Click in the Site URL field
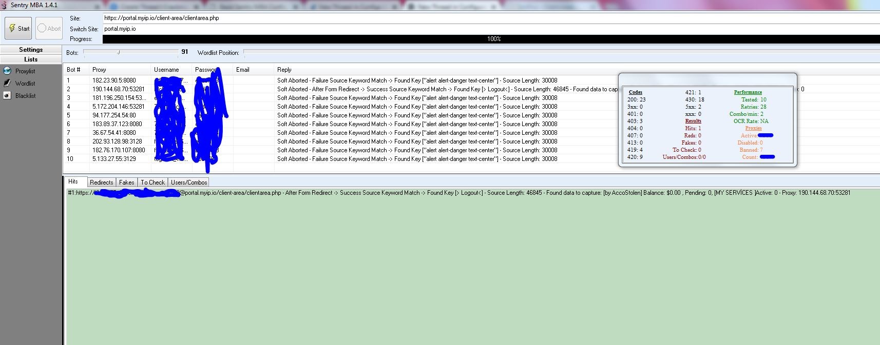880x345 pixels. tap(491, 18)
